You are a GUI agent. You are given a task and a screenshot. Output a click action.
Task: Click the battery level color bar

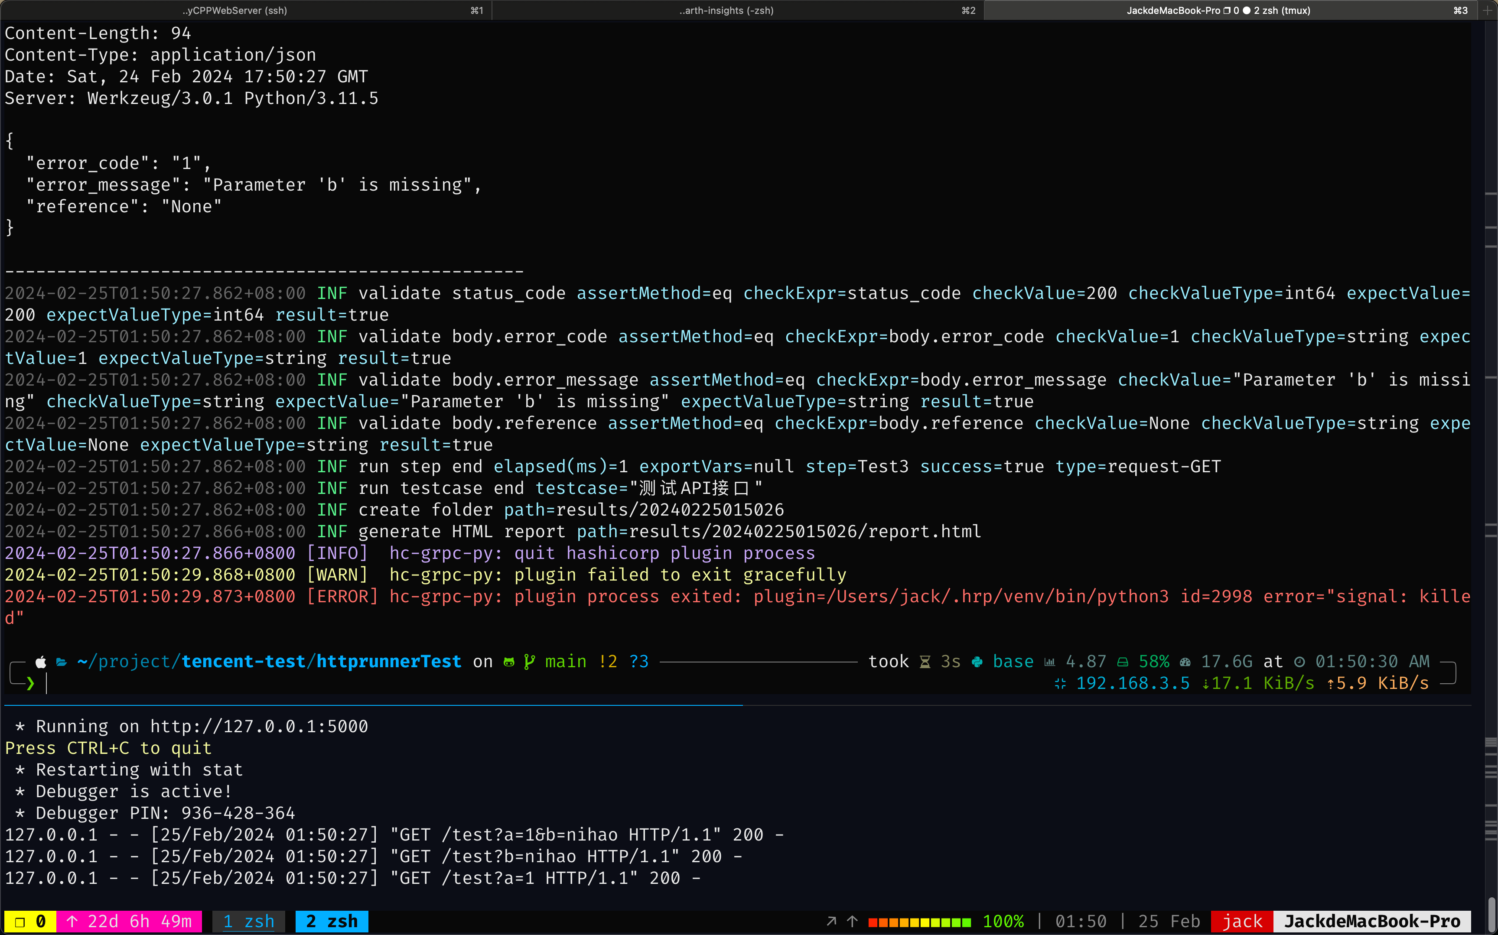pos(919,922)
